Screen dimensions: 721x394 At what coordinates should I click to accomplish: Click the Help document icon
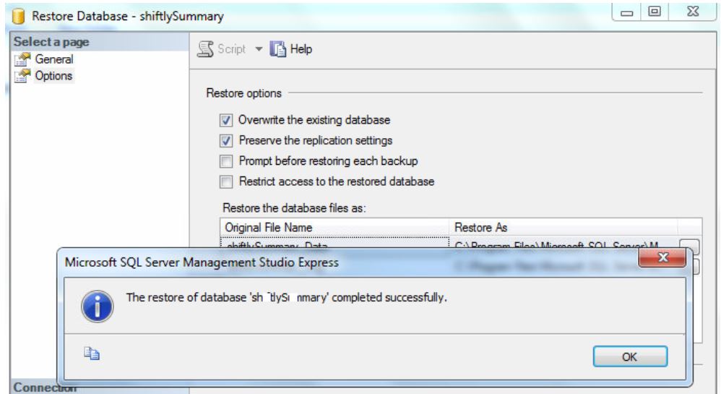277,48
